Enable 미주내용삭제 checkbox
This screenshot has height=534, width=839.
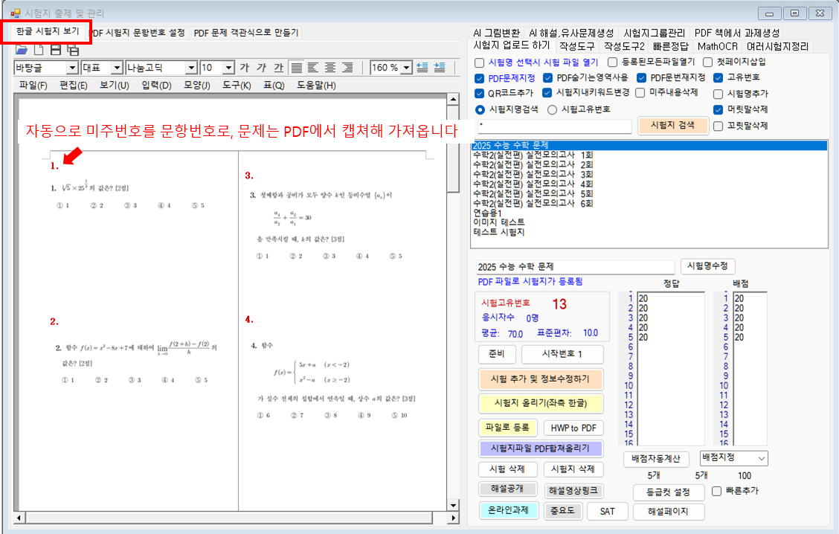640,93
